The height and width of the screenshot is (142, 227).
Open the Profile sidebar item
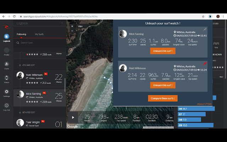tap(6, 52)
